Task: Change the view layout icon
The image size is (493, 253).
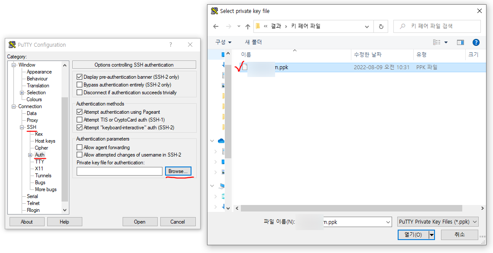Action: pyautogui.click(x=436, y=42)
